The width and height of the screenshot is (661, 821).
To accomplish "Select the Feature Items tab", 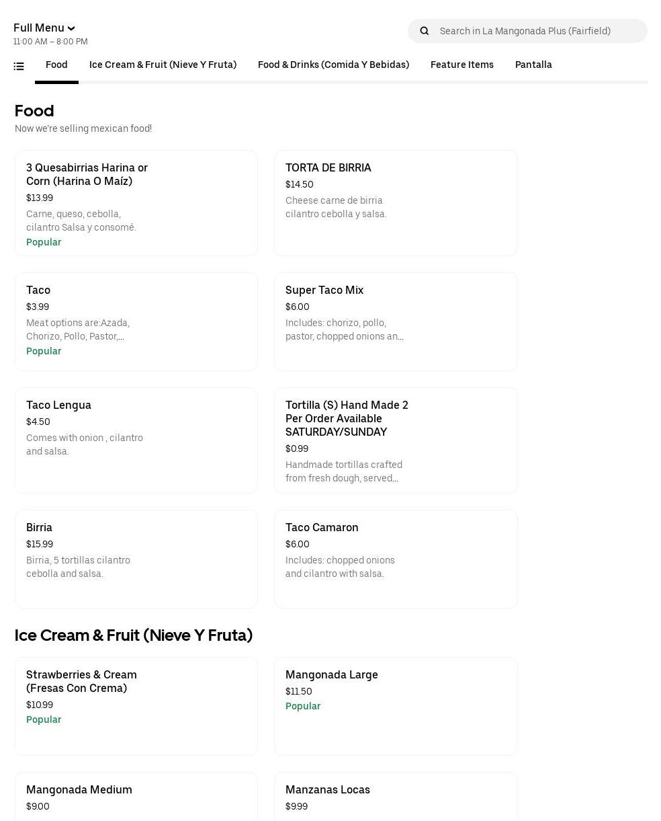I will coord(461,65).
